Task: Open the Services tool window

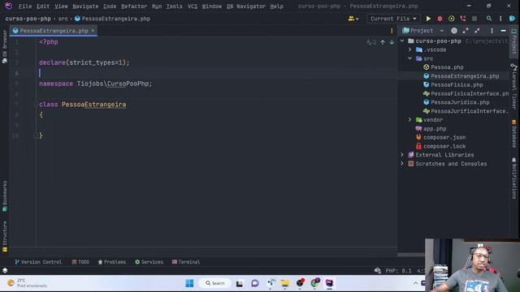Action: [149, 262]
